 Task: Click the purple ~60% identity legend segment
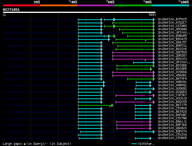click(96, 5)
